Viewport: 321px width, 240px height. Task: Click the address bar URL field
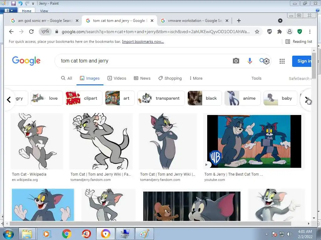(x=155, y=32)
